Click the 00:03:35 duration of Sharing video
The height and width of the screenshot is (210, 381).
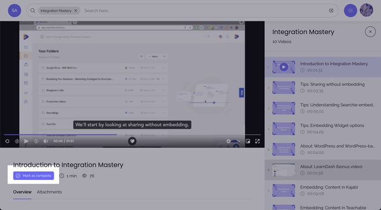point(315,91)
